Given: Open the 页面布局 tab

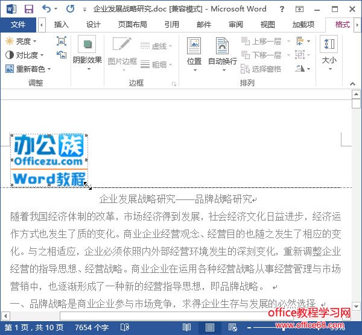Looking at the screenshot, I should point(133,25).
